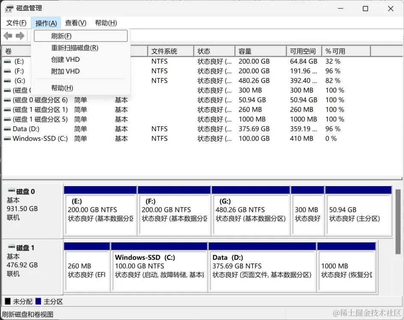Click the 375.69 GB capacity cell
The width and height of the screenshot is (404, 320).
[254, 129]
